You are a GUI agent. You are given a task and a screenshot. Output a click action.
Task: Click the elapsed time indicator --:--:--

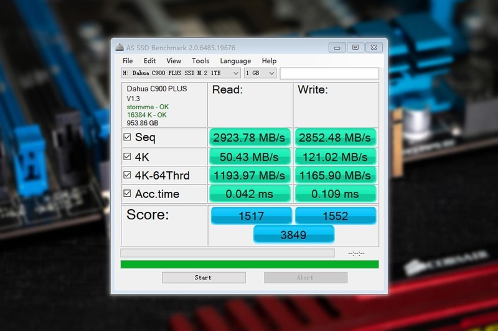pyautogui.click(x=356, y=253)
